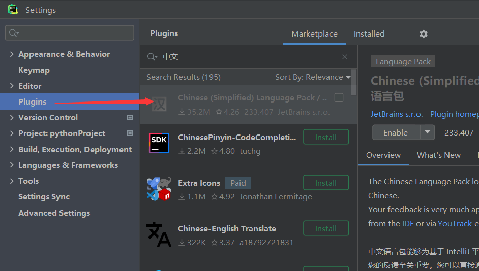Clear the plugin search with X icon
The height and width of the screenshot is (271, 479).
[x=345, y=57]
